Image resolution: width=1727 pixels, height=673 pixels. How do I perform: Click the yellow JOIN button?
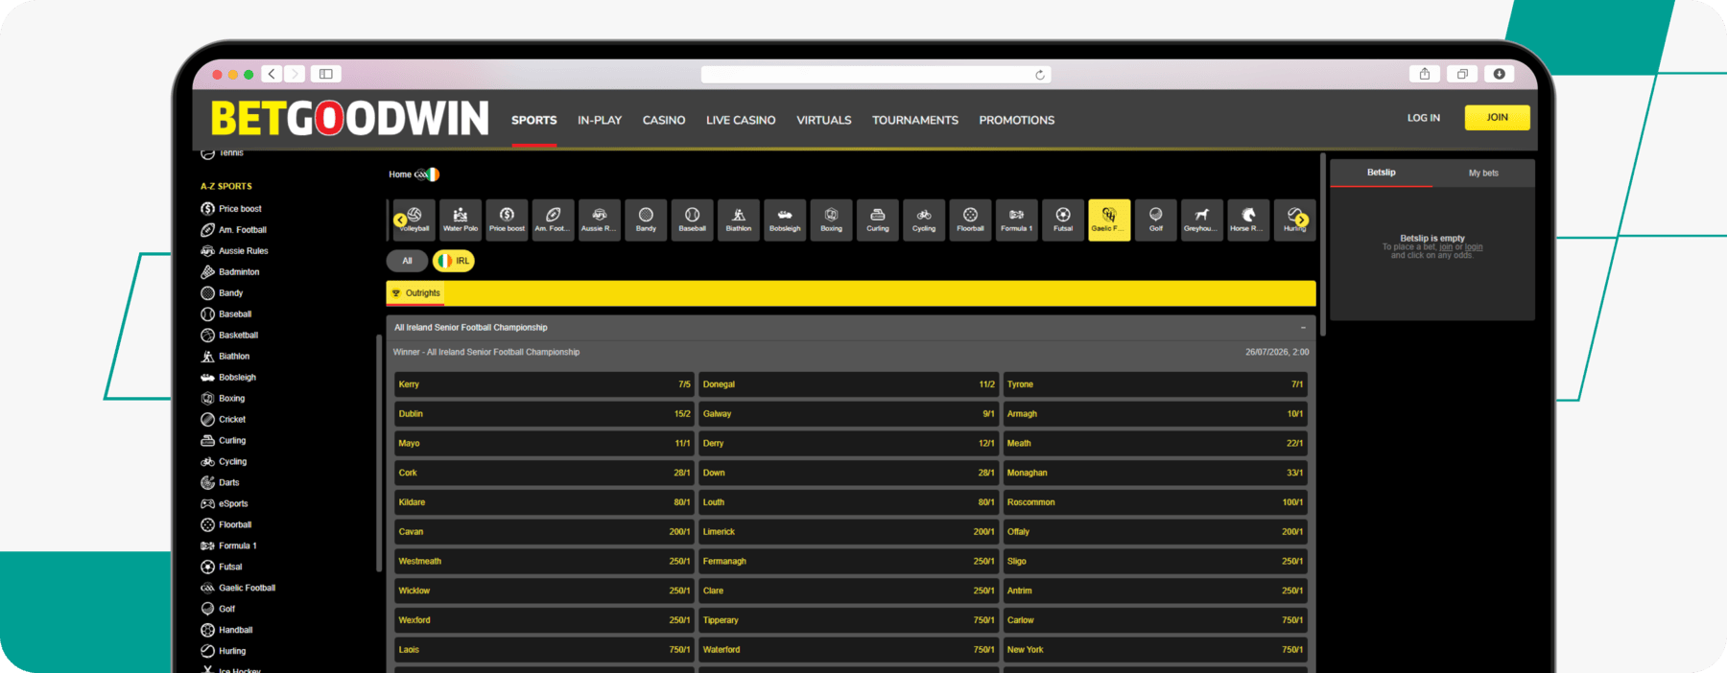(1497, 118)
